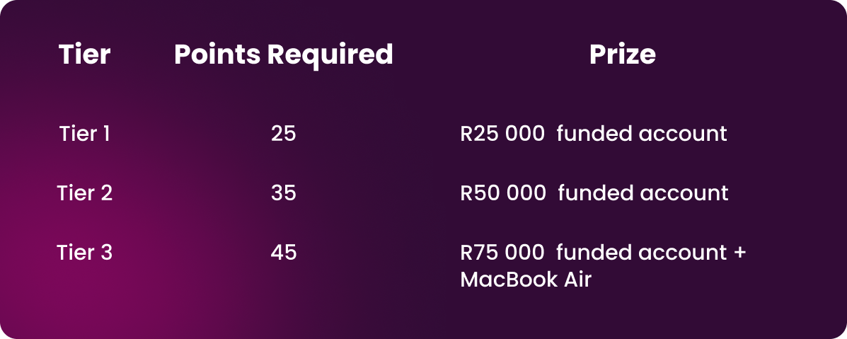
Task: Click the R25 000 prize amount
Action: [502, 133]
